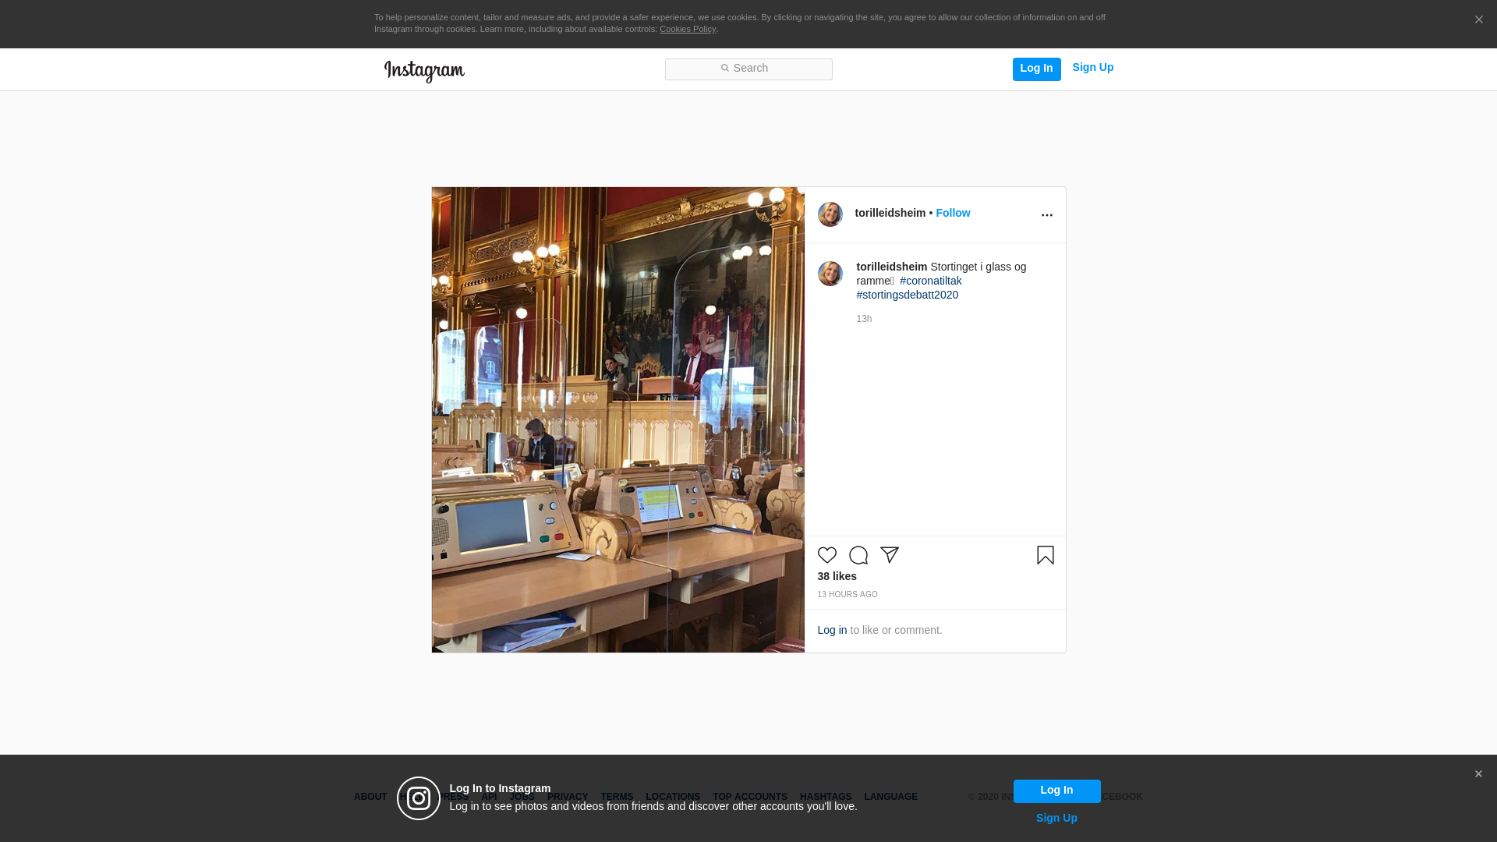The width and height of the screenshot is (1497, 842).
Task: Click the blue Log In button in the header
Action: (x=1036, y=69)
